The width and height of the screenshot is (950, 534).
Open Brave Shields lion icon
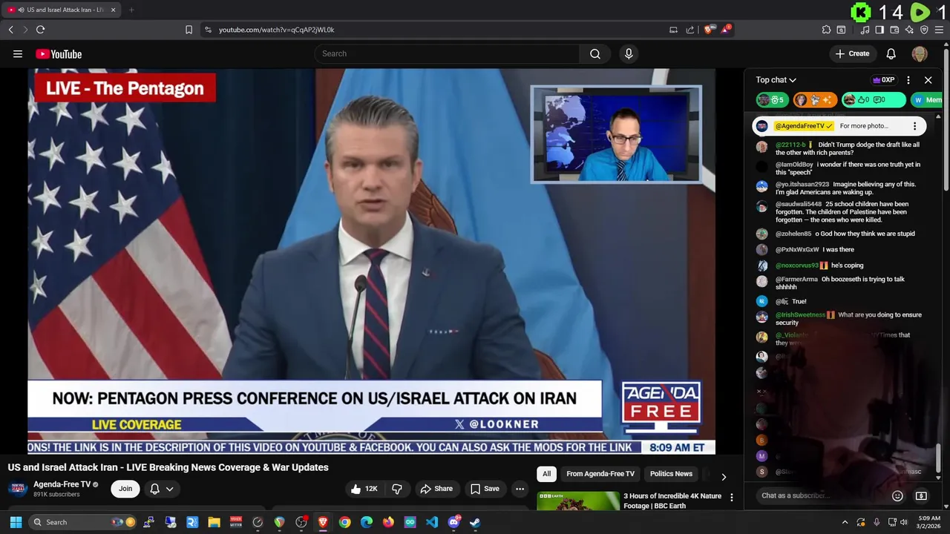tap(709, 30)
